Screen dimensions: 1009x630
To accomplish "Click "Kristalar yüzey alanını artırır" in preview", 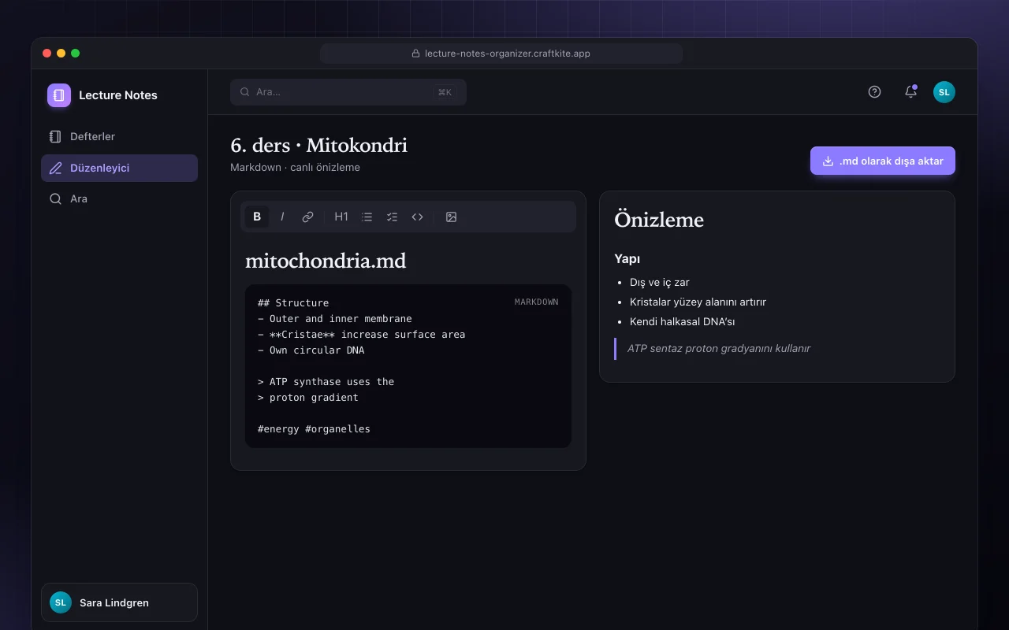I will tap(698, 302).
